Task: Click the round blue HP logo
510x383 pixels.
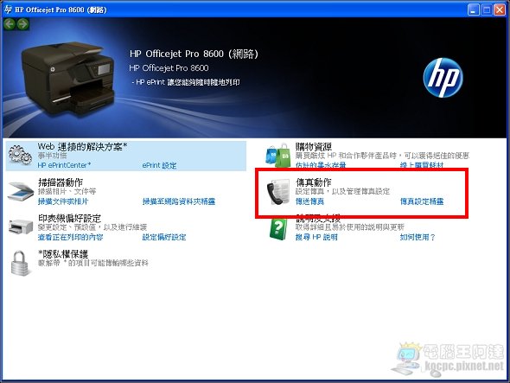Action: (443, 78)
